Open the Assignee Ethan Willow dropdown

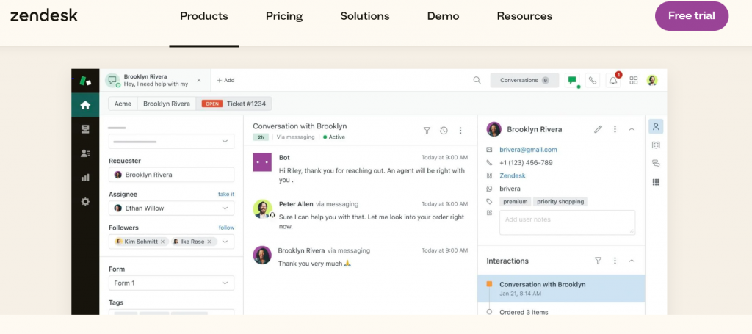pos(172,208)
